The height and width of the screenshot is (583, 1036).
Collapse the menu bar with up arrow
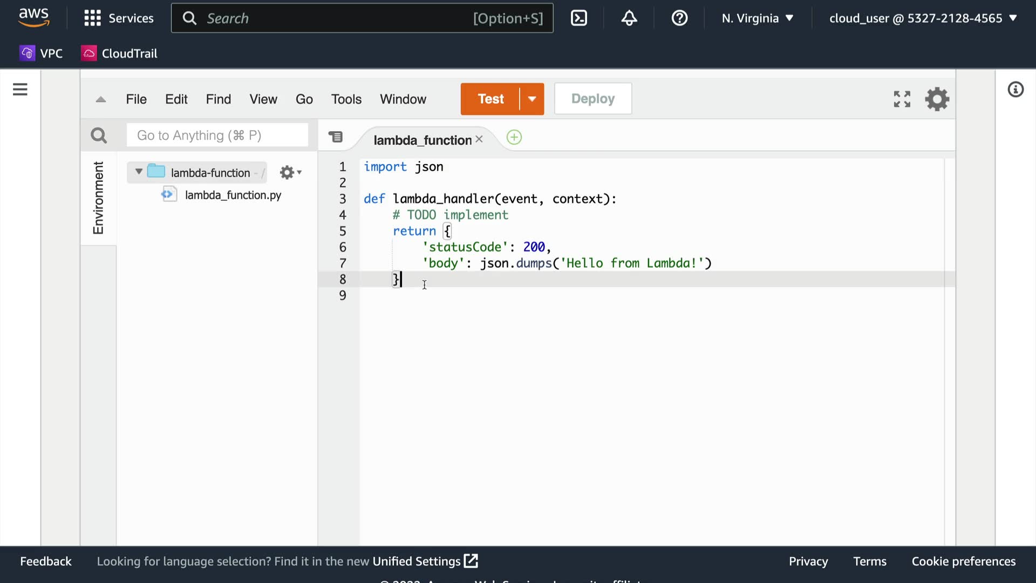pos(100,99)
